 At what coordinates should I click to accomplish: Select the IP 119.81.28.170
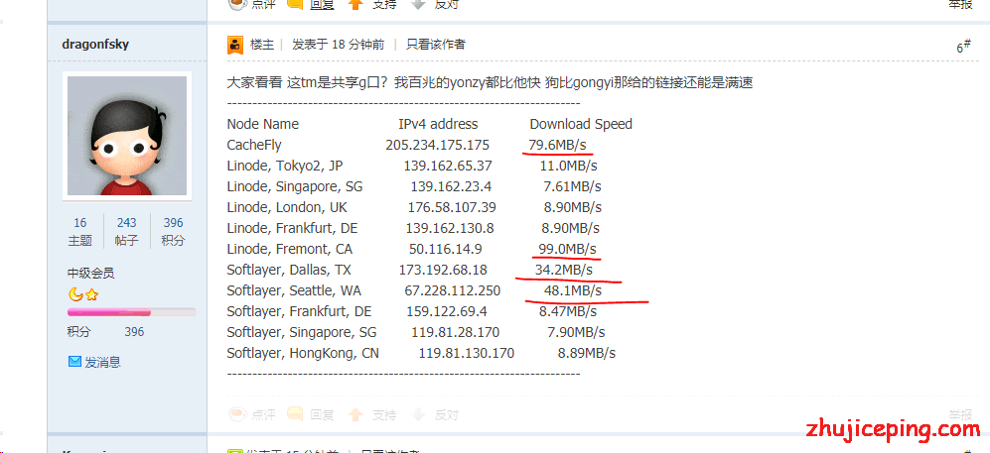click(x=455, y=332)
